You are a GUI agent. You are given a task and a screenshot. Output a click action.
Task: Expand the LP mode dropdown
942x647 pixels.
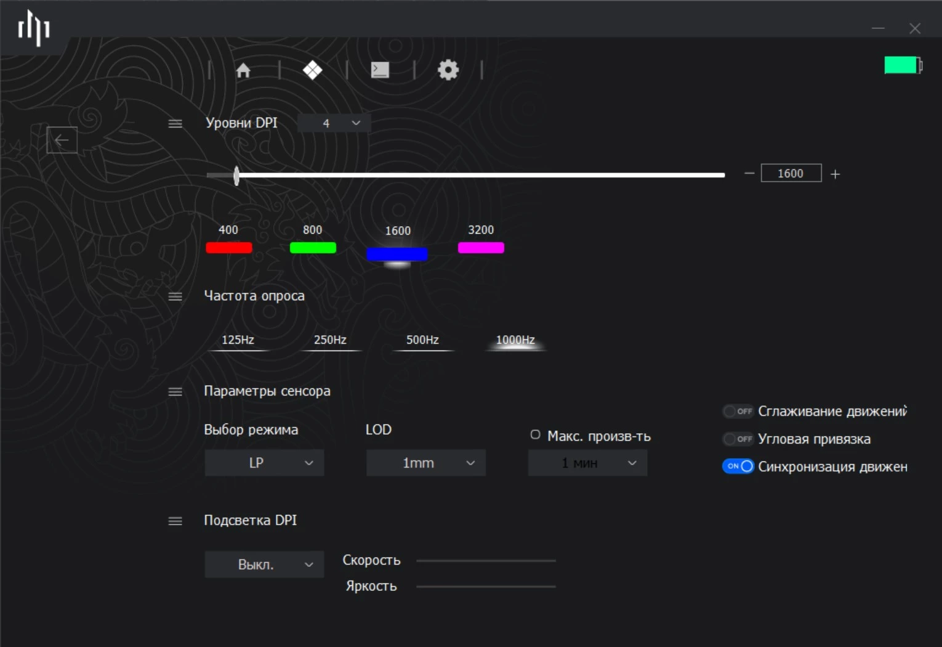(264, 463)
